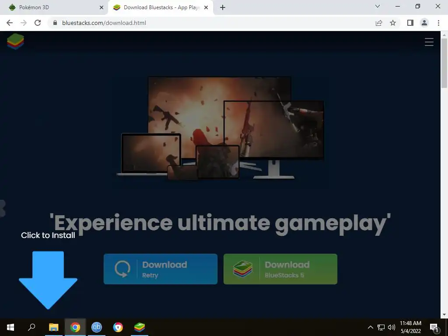
Task: Close the Pokémon 3D tab
Action: click(101, 7)
